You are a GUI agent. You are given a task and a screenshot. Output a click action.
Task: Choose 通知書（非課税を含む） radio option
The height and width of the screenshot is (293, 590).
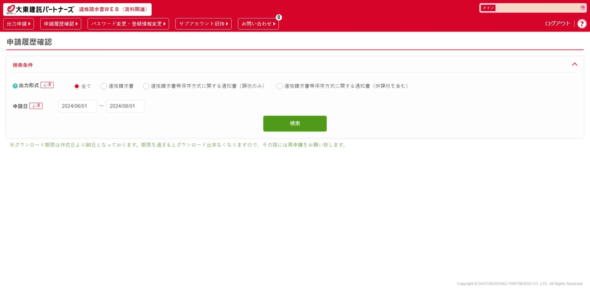pyautogui.click(x=280, y=86)
